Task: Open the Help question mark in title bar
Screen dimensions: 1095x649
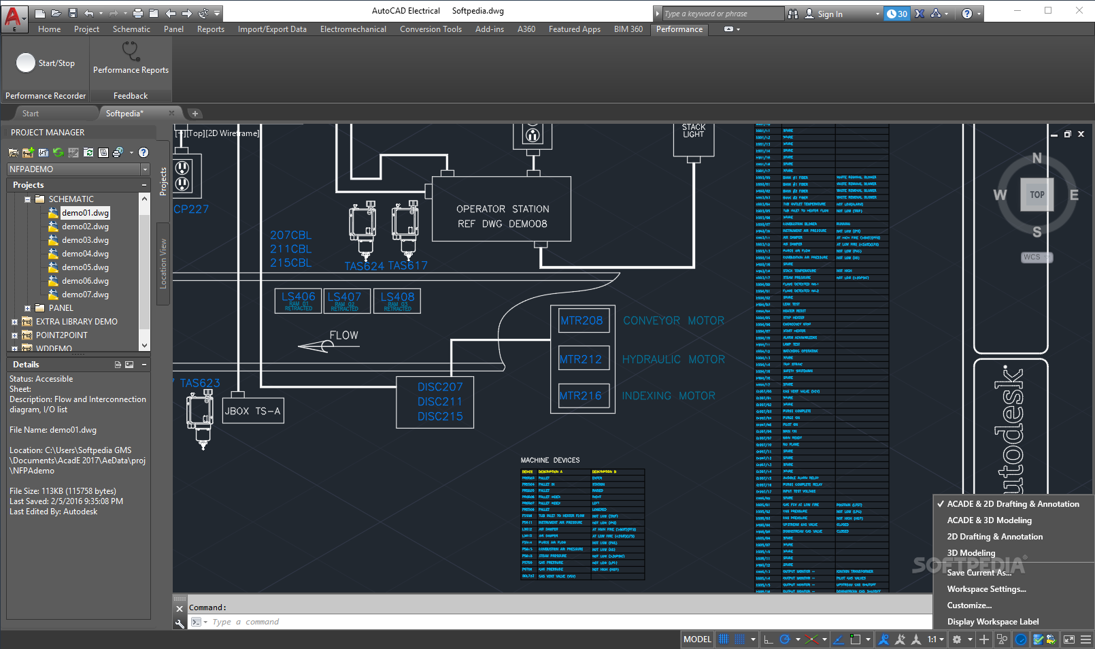Action: point(966,14)
